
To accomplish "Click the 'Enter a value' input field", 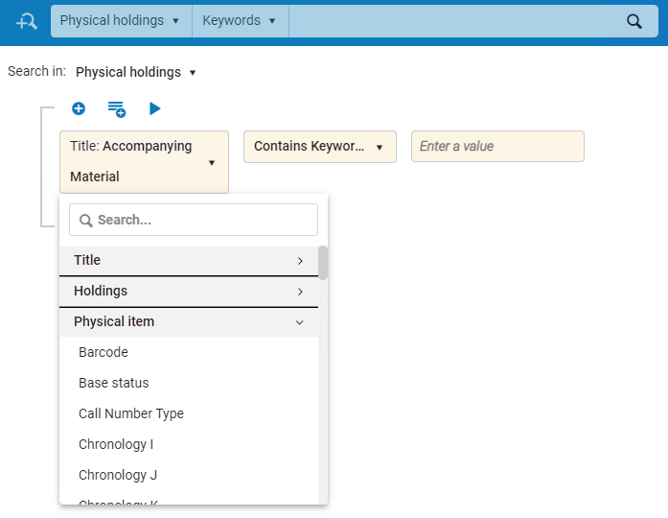I will click(496, 147).
